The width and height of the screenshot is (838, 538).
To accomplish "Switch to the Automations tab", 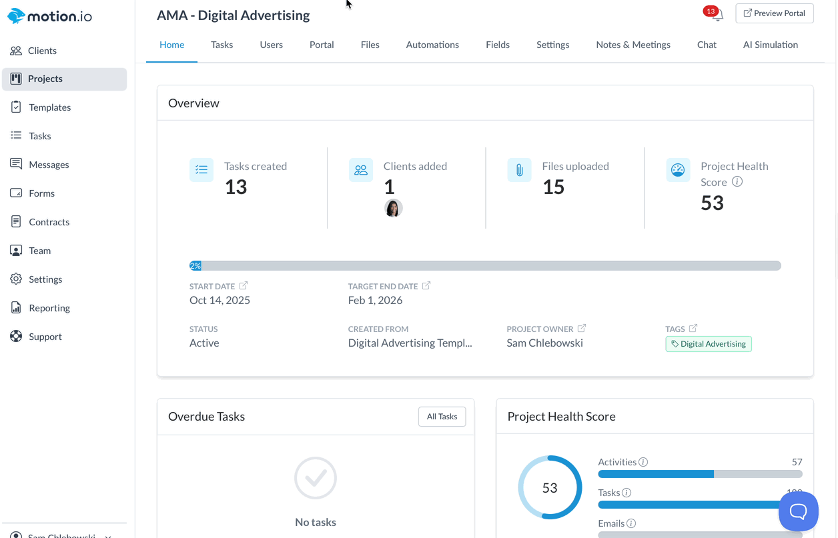I will [x=432, y=45].
